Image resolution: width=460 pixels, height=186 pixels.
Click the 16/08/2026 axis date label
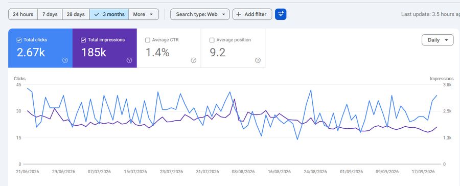pos(279,172)
